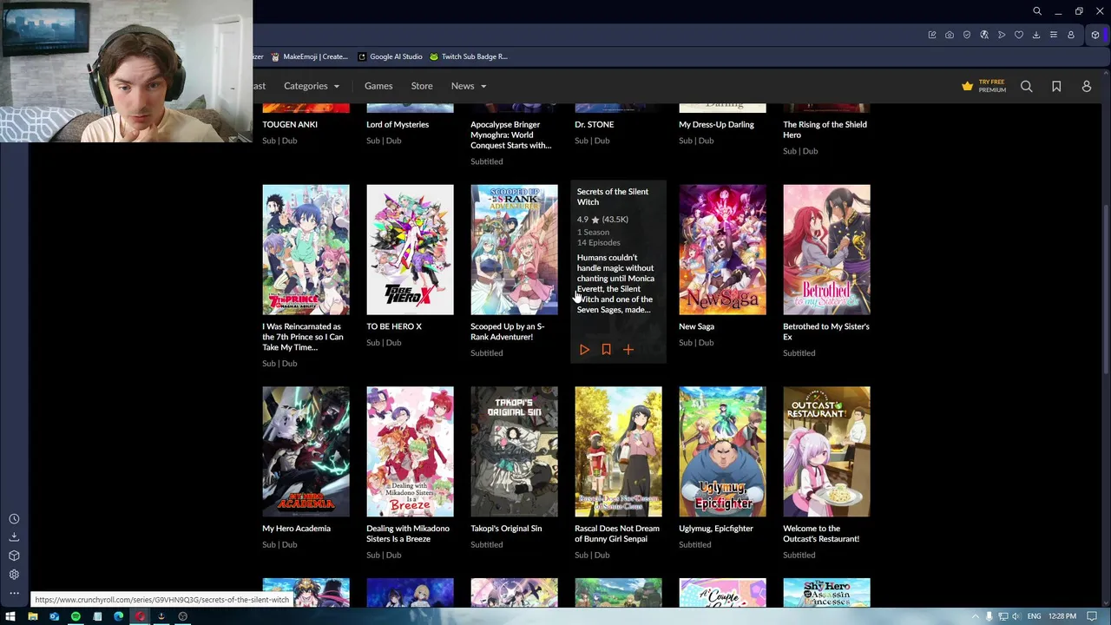Image resolution: width=1111 pixels, height=625 pixels.
Task: Click the premium crown icon
Action: pyautogui.click(x=967, y=86)
